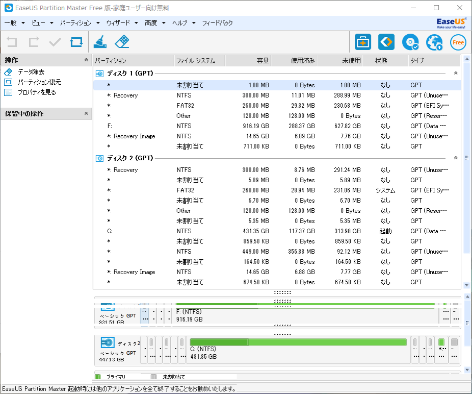Select Disk 1 Recovery Image 6.89 GB used row
This screenshot has height=394, width=472.
pos(277,136)
